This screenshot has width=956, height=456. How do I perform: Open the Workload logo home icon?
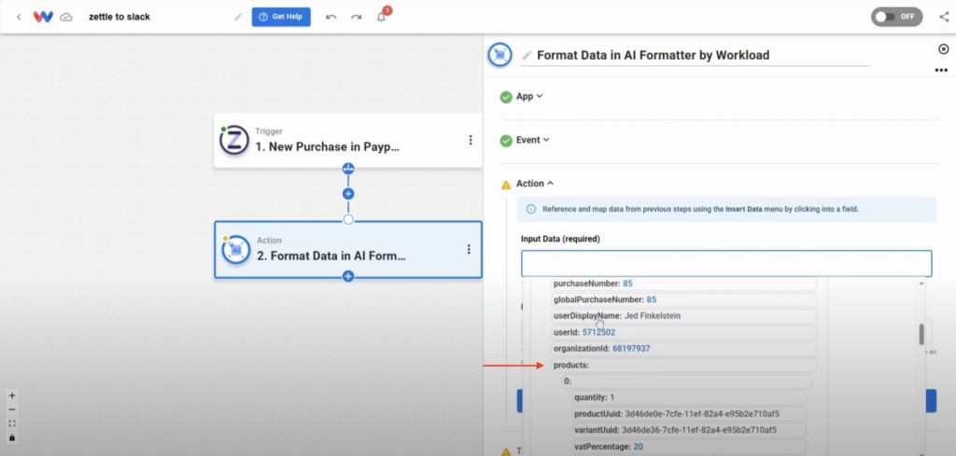(x=43, y=17)
